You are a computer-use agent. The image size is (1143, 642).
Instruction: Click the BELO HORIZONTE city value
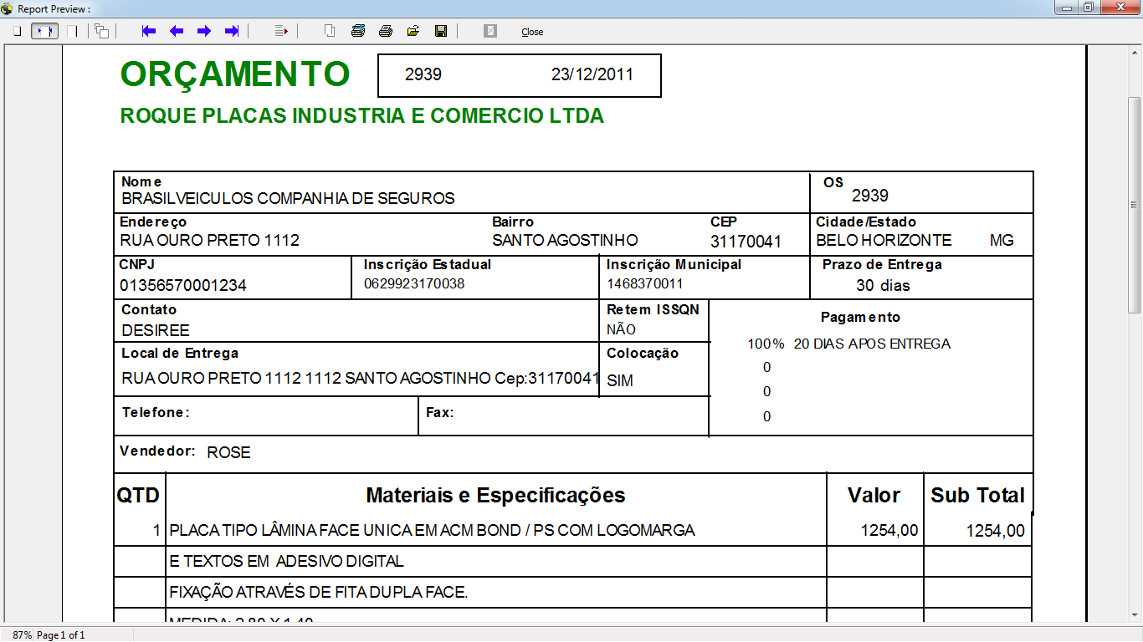point(884,241)
